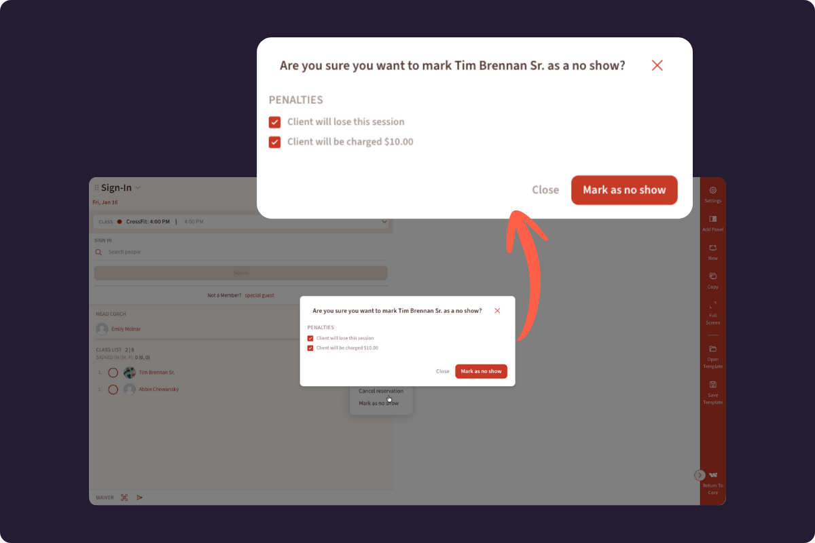
Task: Click the Add Panel icon
Action: tap(712, 219)
